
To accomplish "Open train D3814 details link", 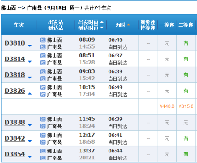I will point(15,59).
